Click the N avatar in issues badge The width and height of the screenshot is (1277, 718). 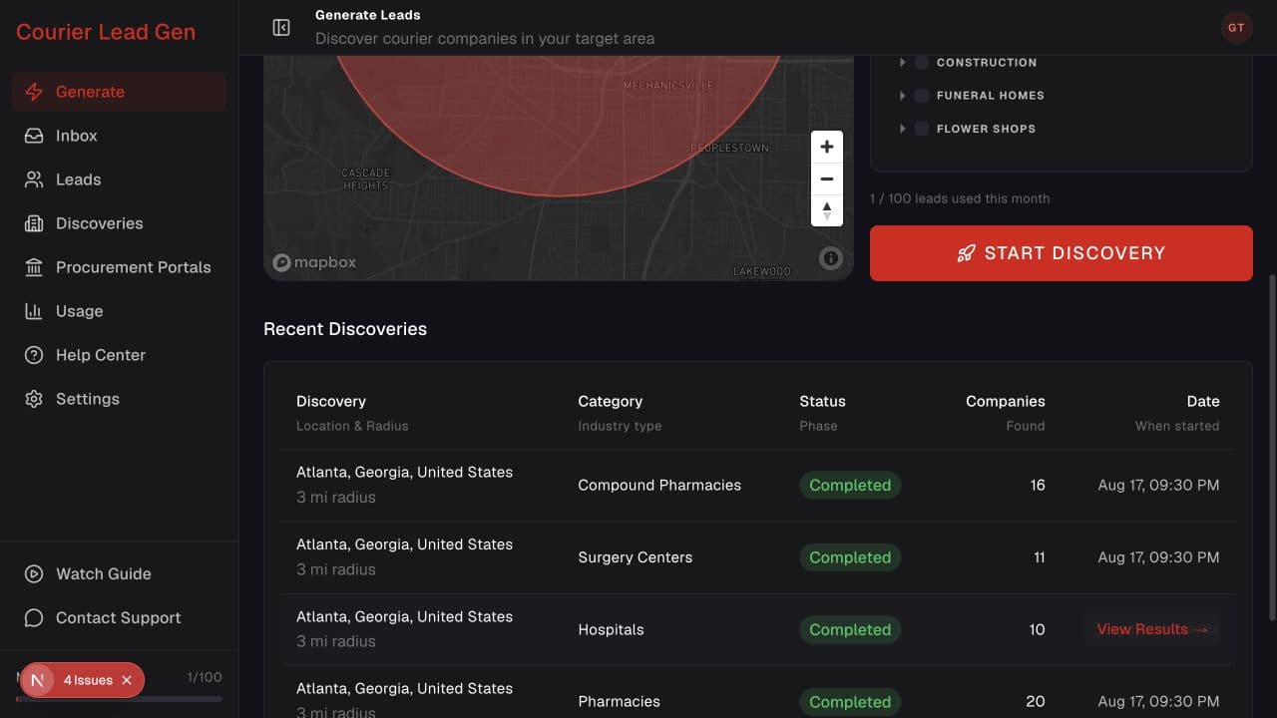(38, 680)
